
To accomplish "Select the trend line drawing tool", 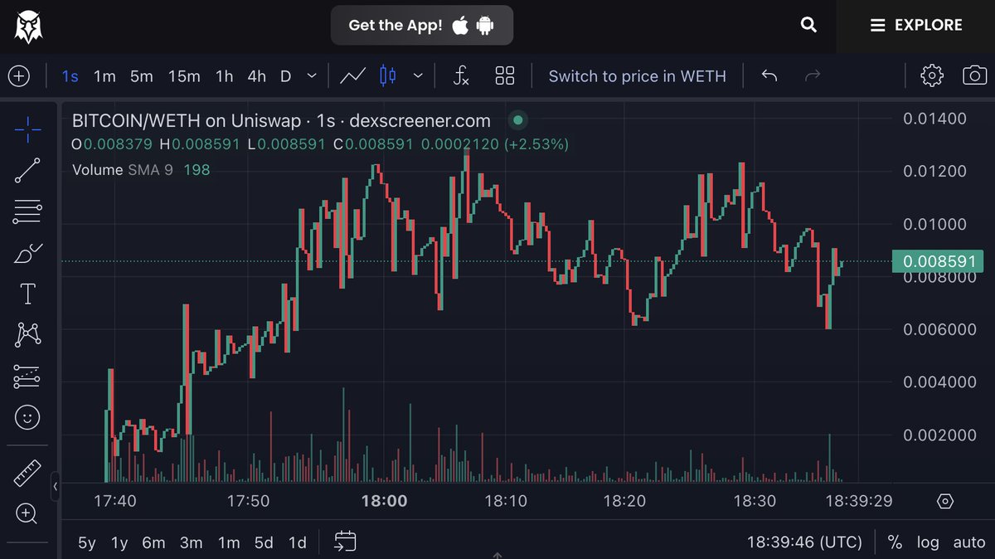I will [x=27, y=170].
